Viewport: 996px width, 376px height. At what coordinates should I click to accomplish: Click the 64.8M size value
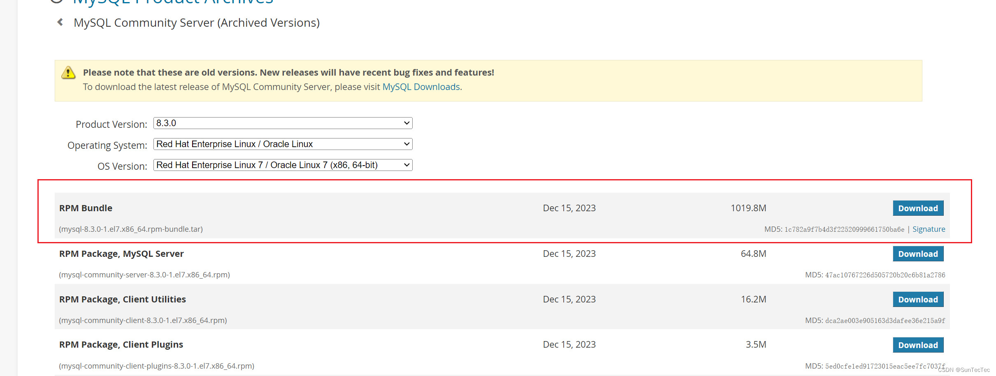pyautogui.click(x=753, y=254)
